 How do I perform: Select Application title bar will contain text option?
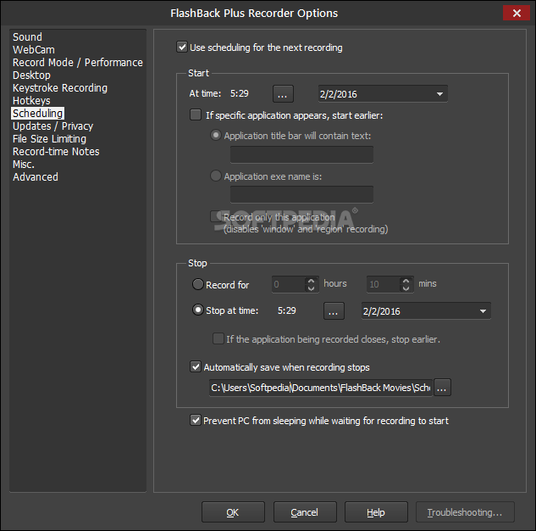216,135
